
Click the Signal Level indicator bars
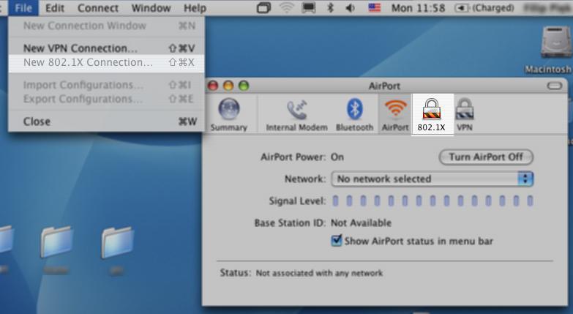[x=432, y=201]
